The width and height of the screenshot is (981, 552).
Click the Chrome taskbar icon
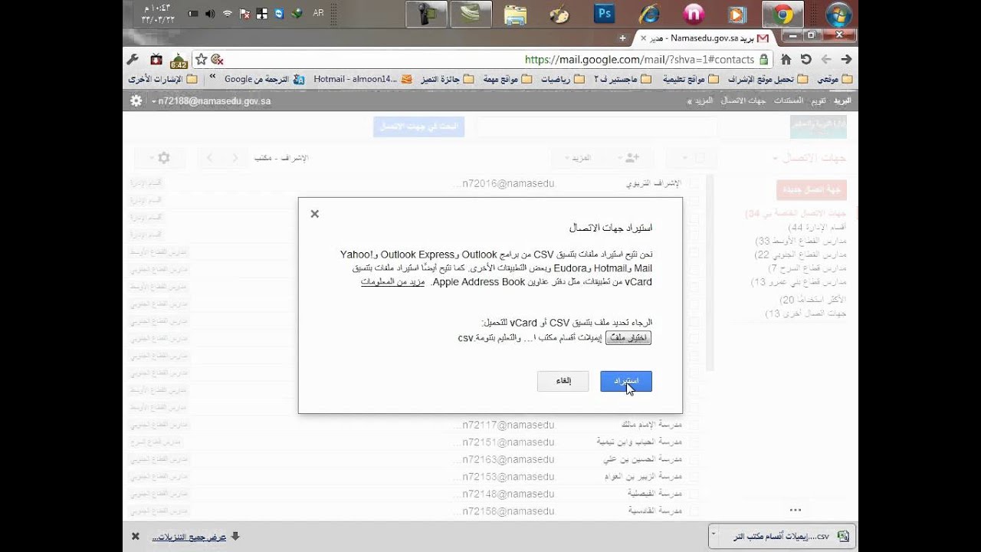coord(782,14)
